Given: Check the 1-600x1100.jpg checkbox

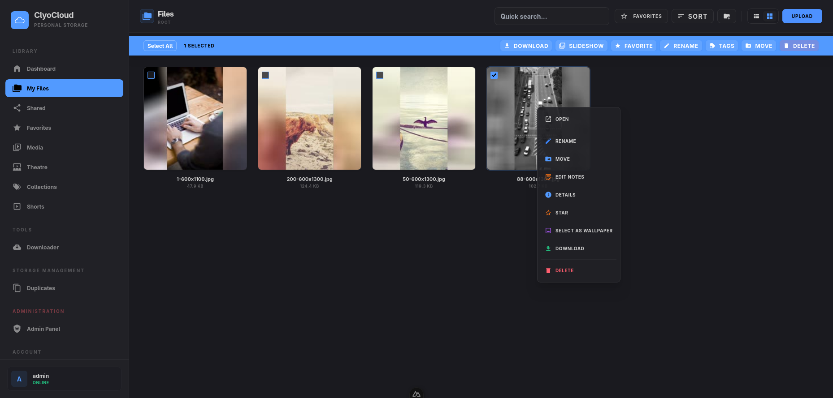Looking at the screenshot, I should point(151,75).
